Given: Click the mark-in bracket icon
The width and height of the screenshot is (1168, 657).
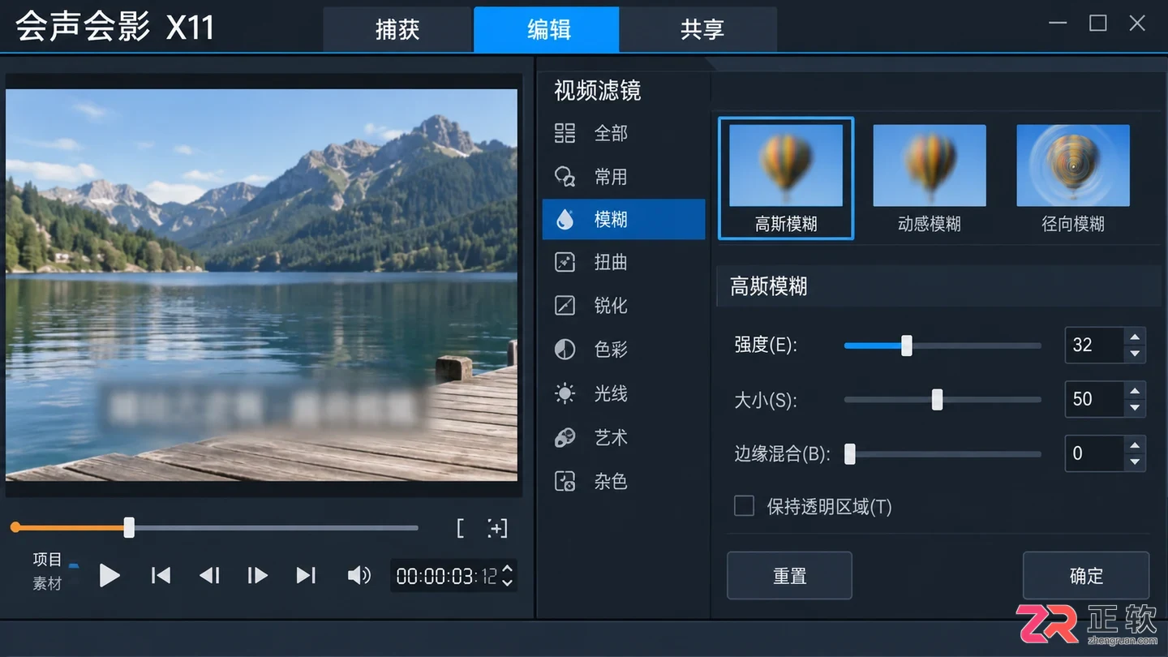Looking at the screenshot, I should [x=460, y=529].
